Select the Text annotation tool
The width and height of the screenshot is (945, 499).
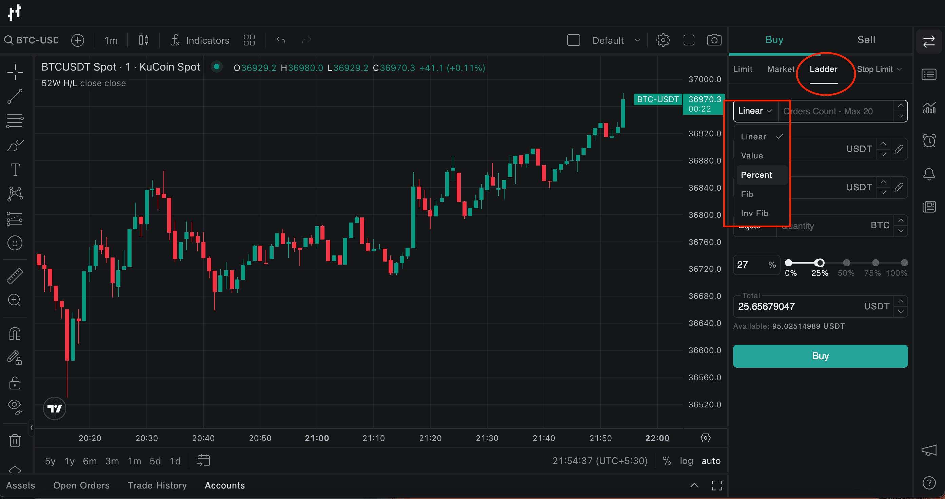15,170
